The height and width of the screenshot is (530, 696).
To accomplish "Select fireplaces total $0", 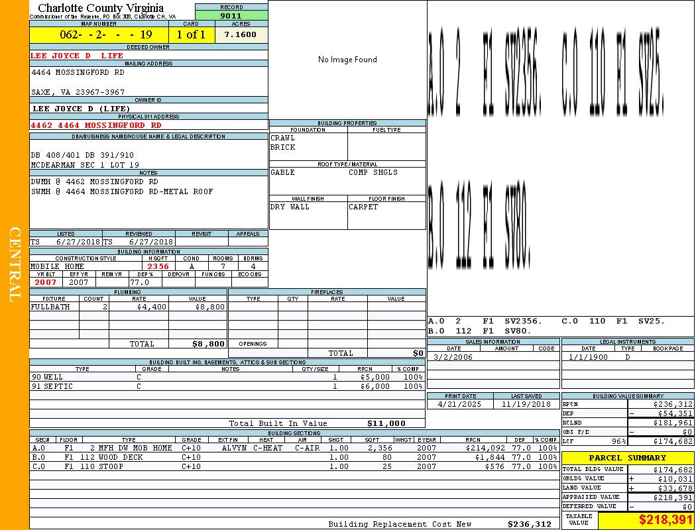I will coord(418,354).
